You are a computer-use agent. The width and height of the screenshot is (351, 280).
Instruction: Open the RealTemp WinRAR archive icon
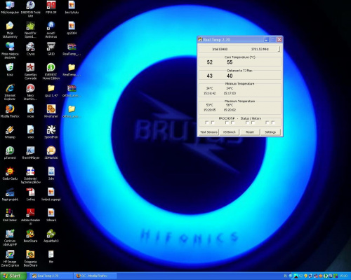72,49
